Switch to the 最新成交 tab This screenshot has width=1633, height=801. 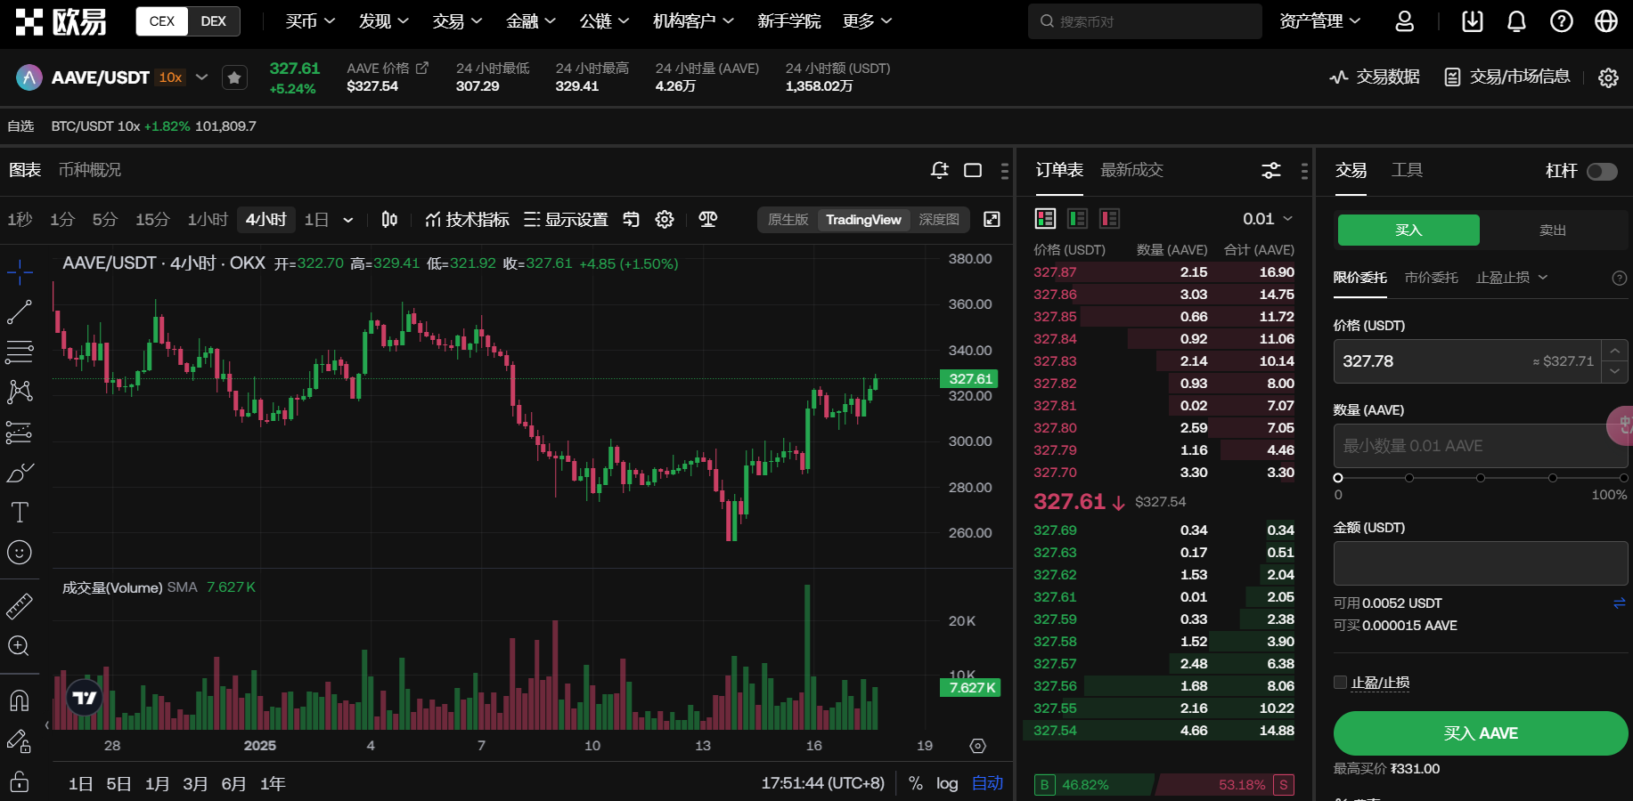pos(1131,170)
